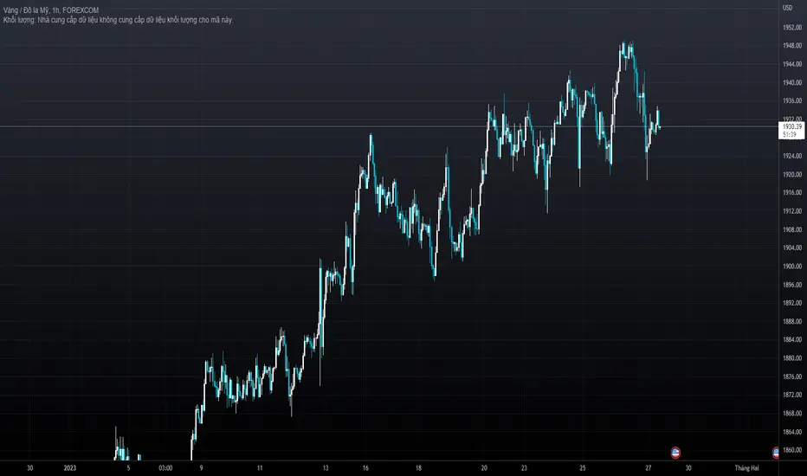The width and height of the screenshot is (807, 476).
Task: Select the 1940.00 price axis label
Action: coord(792,82)
